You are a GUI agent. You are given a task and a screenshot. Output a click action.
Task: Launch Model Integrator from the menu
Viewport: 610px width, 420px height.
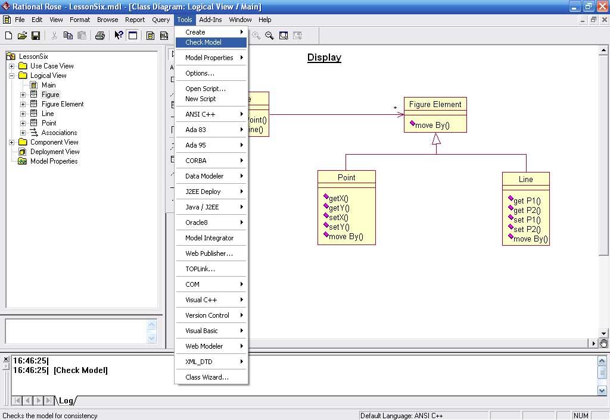click(x=211, y=238)
